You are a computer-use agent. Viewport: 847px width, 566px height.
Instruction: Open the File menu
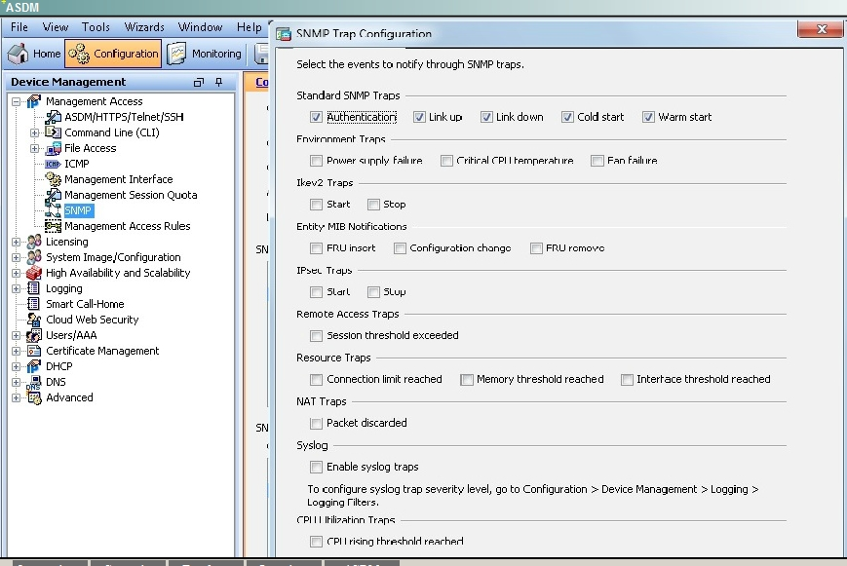tap(19, 27)
